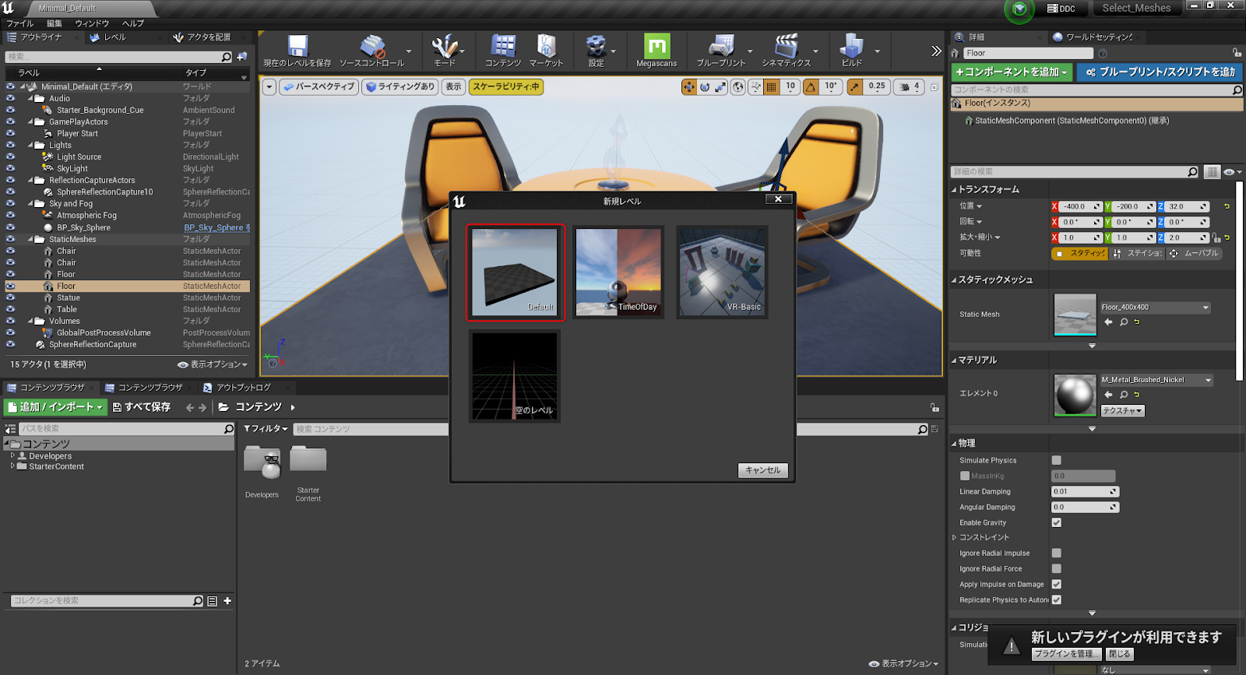Click Add/Import in Content Browser
1246x675 pixels.
[55, 407]
